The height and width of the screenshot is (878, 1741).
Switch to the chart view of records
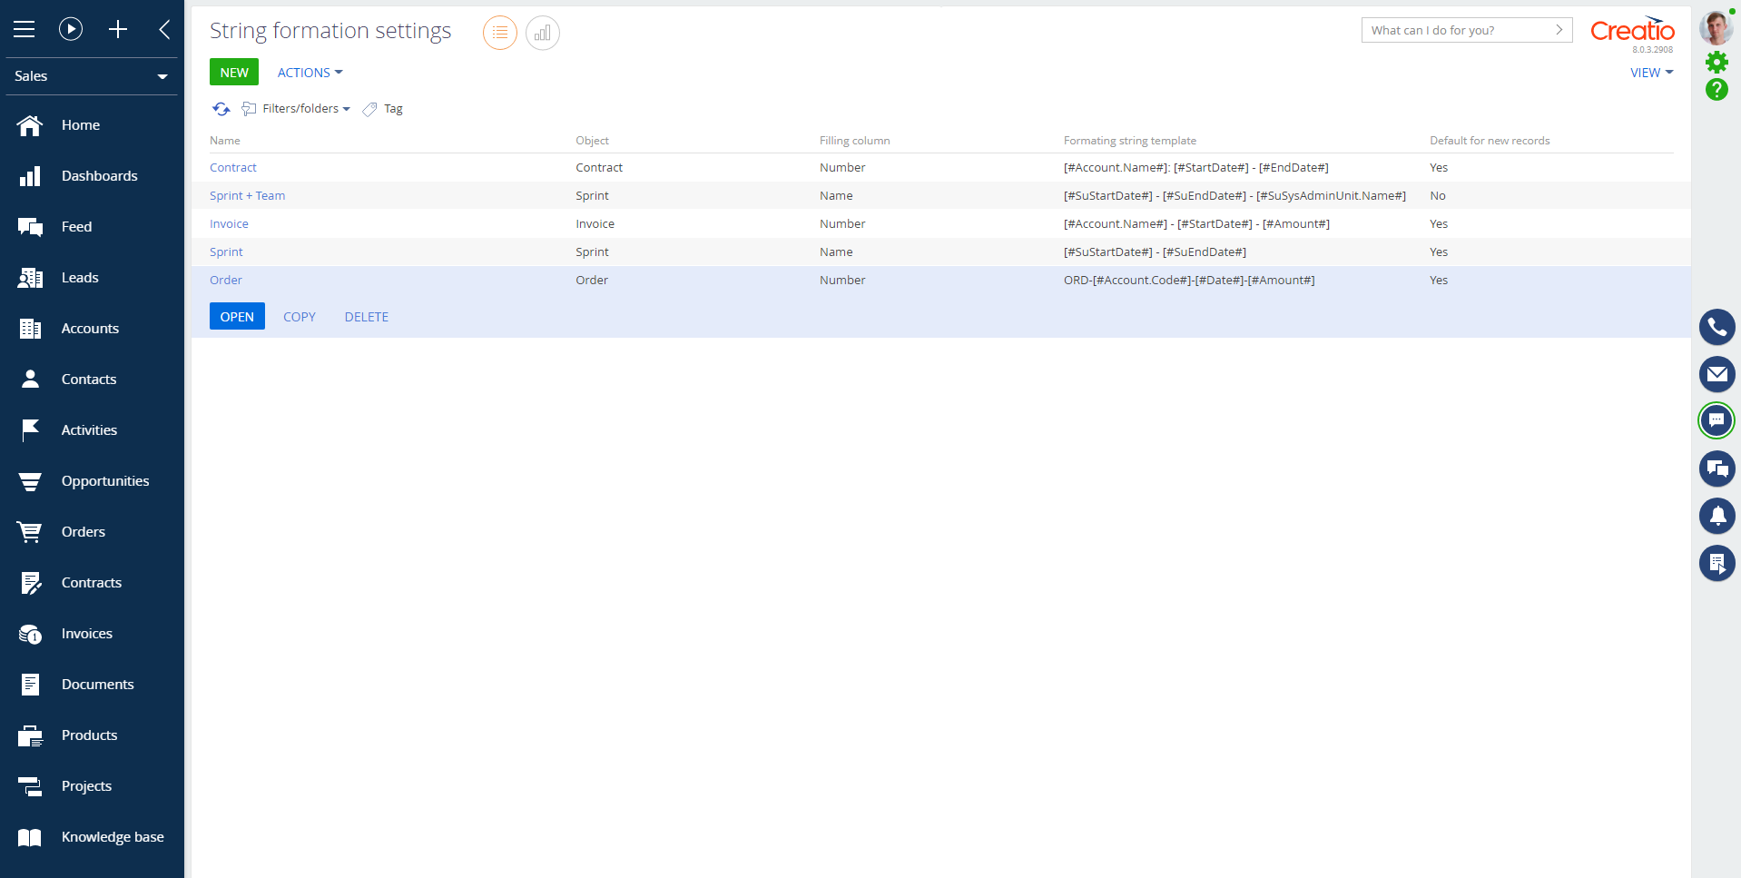tap(542, 33)
